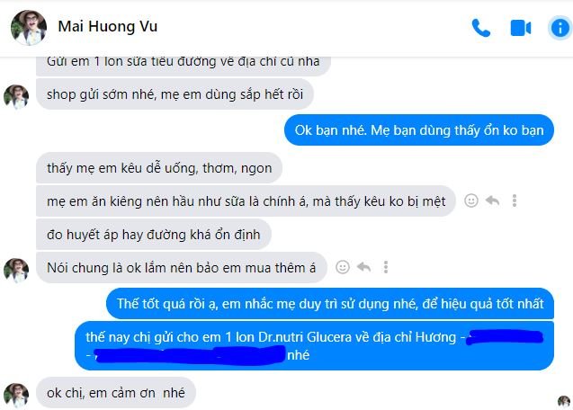This screenshot has height=410, width=573.
Task: Open more options for the 'mẹ em ăn kiêng' message
Action: pyautogui.click(x=515, y=201)
